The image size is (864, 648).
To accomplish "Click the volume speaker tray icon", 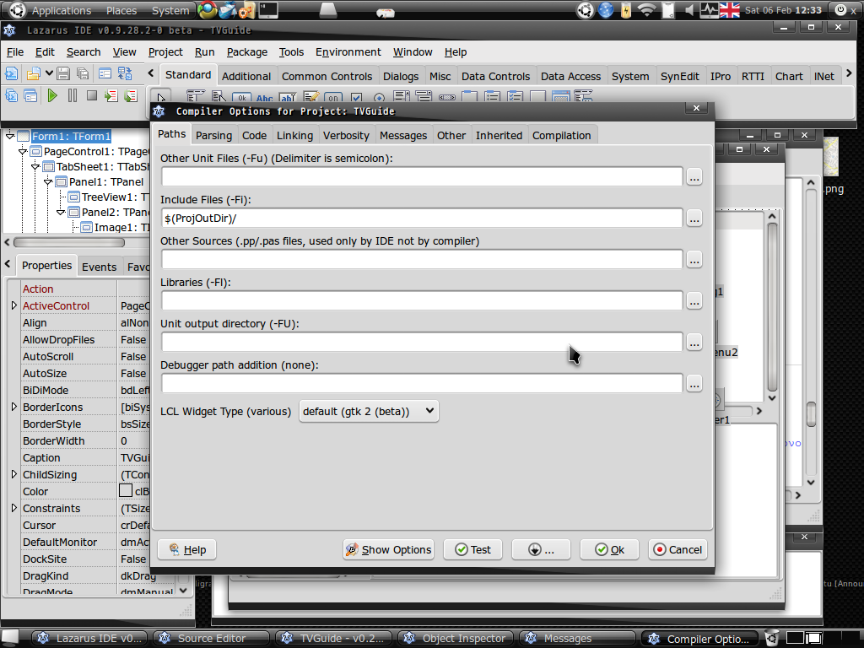I will click(689, 10).
